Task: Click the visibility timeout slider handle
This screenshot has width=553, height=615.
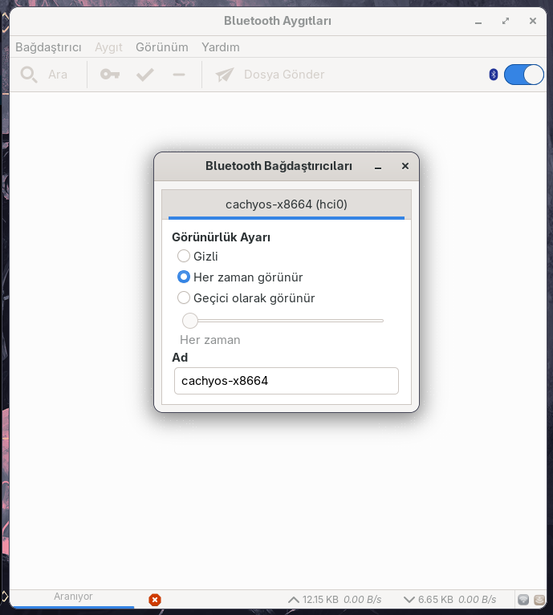Action: (x=190, y=321)
